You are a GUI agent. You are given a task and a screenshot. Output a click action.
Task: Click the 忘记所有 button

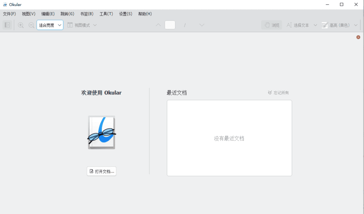coord(278,93)
